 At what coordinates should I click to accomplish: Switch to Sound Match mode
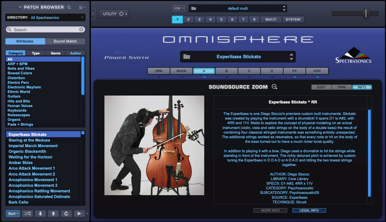coord(65,41)
